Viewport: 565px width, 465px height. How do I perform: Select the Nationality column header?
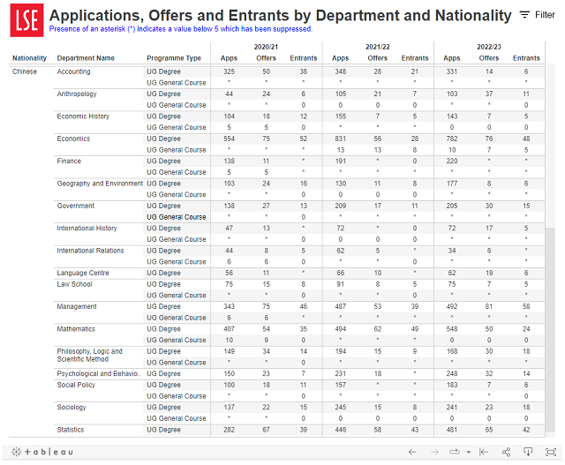click(x=29, y=58)
